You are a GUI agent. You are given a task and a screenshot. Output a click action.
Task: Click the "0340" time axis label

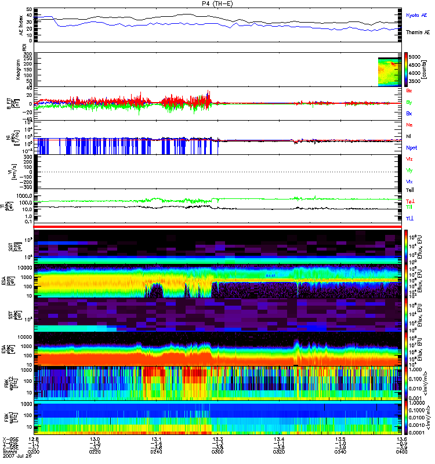340,452
